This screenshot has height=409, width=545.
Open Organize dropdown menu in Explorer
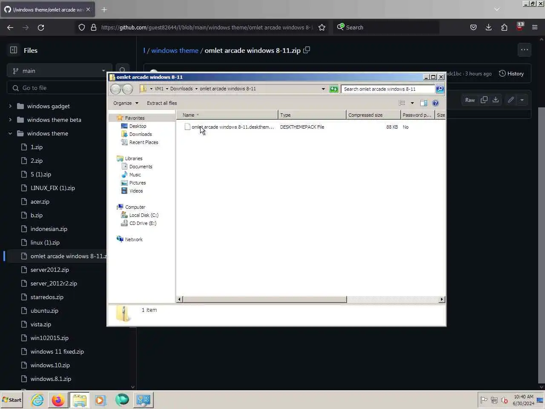pos(126,103)
